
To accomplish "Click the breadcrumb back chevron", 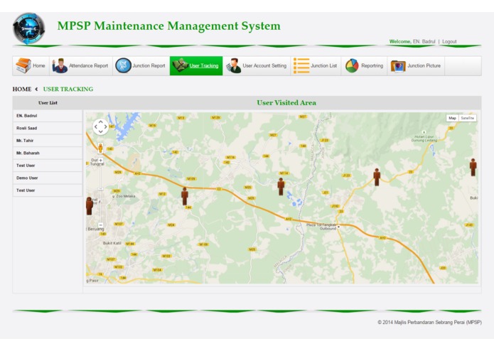I will pyautogui.click(x=36, y=89).
